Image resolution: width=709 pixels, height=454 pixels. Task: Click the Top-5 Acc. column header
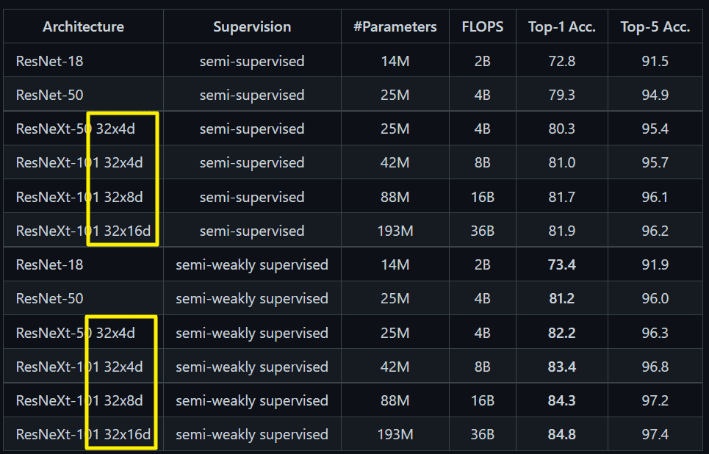click(655, 26)
